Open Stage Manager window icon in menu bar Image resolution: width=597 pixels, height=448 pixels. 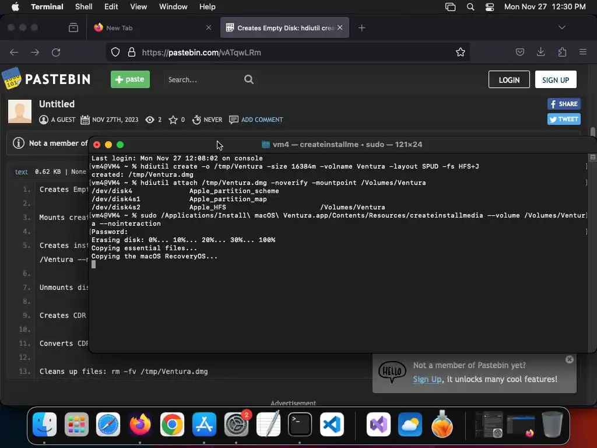click(451, 7)
